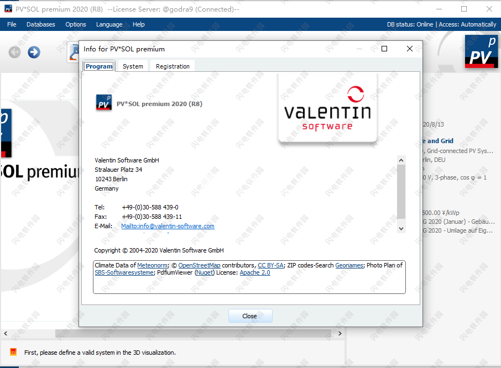Click the Close button in Info dialog
501x368 pixels.
point(250,316)
